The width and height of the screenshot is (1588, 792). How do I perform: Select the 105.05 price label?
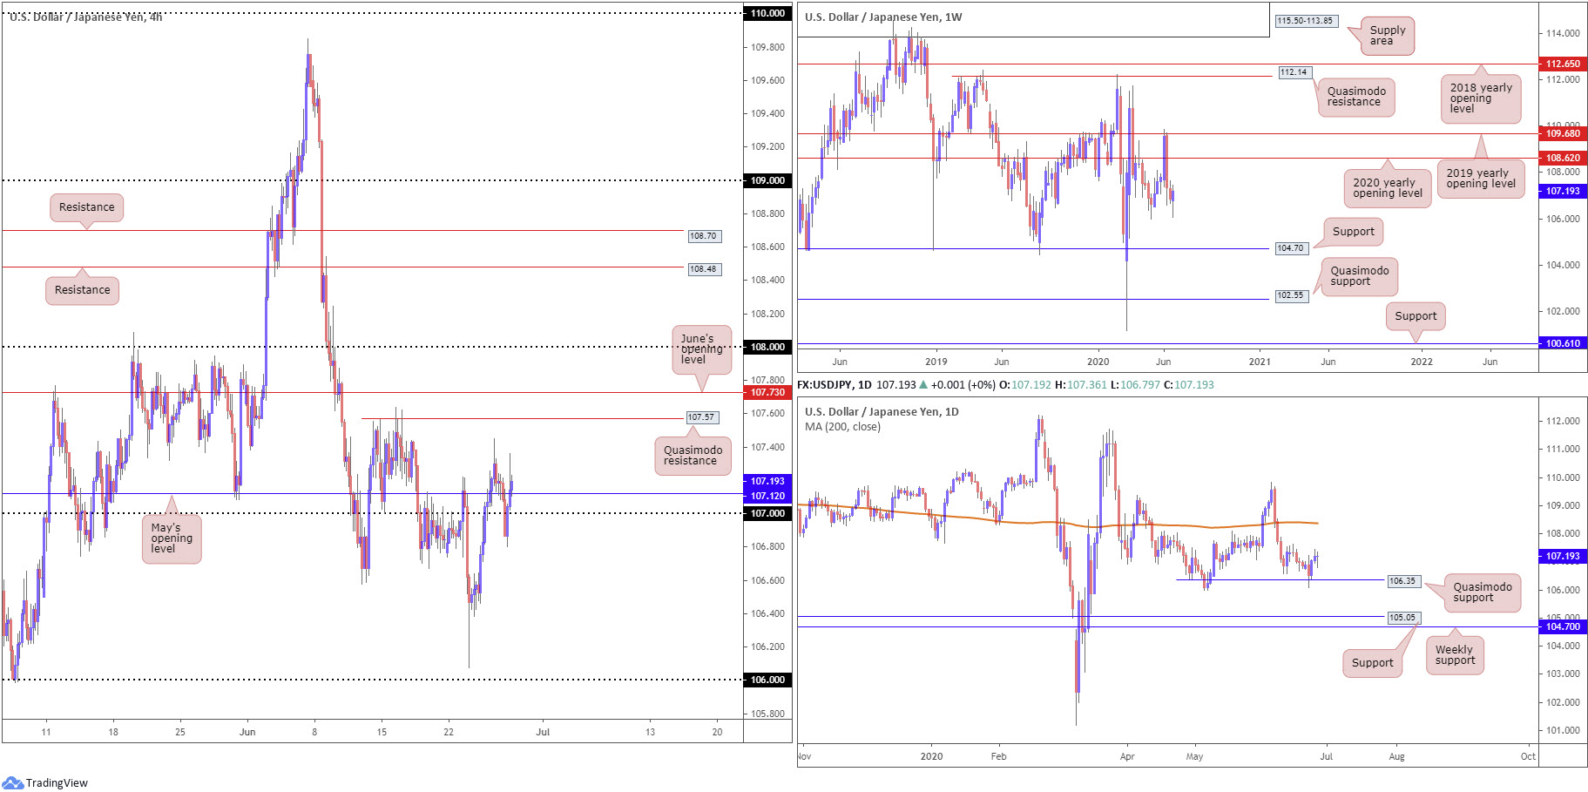(1402, 618)
